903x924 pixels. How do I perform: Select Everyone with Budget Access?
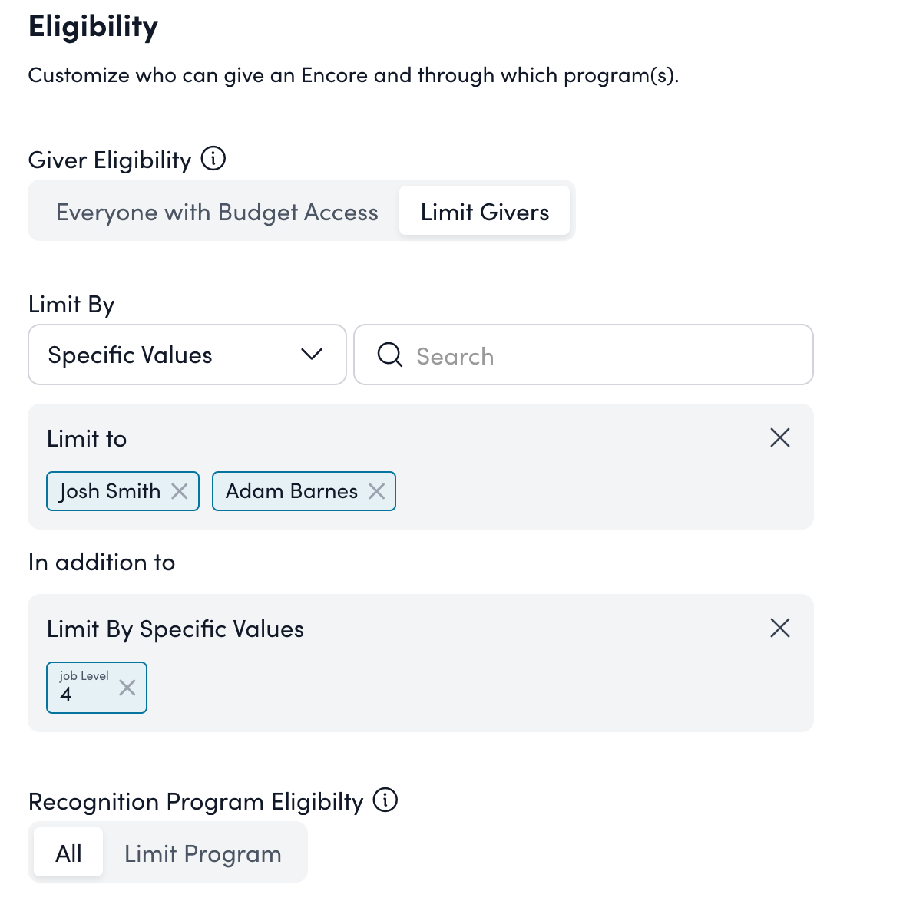click(216, 211)
